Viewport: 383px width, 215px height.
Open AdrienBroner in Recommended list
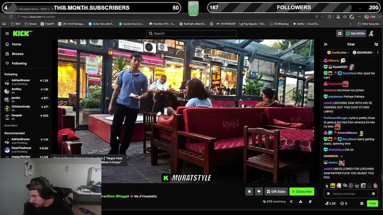coord(26,141)
